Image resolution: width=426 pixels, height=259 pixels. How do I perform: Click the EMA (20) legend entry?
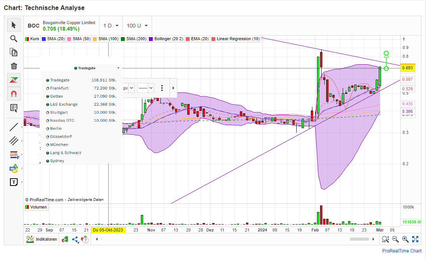coord(197,39)
